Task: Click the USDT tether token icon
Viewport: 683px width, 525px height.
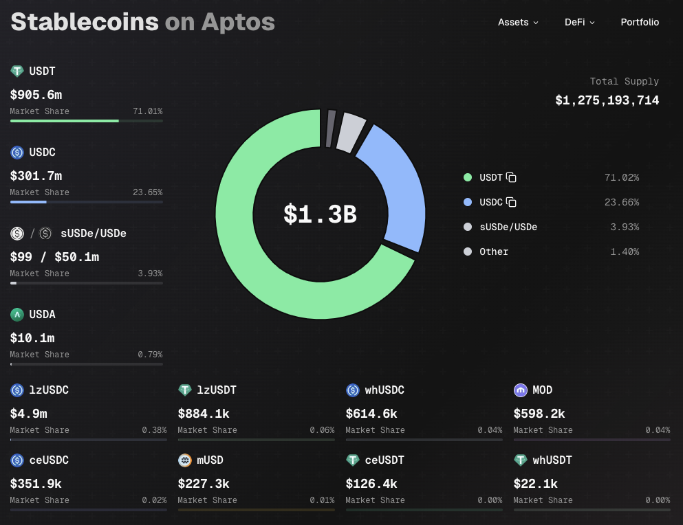Action: 17,71
